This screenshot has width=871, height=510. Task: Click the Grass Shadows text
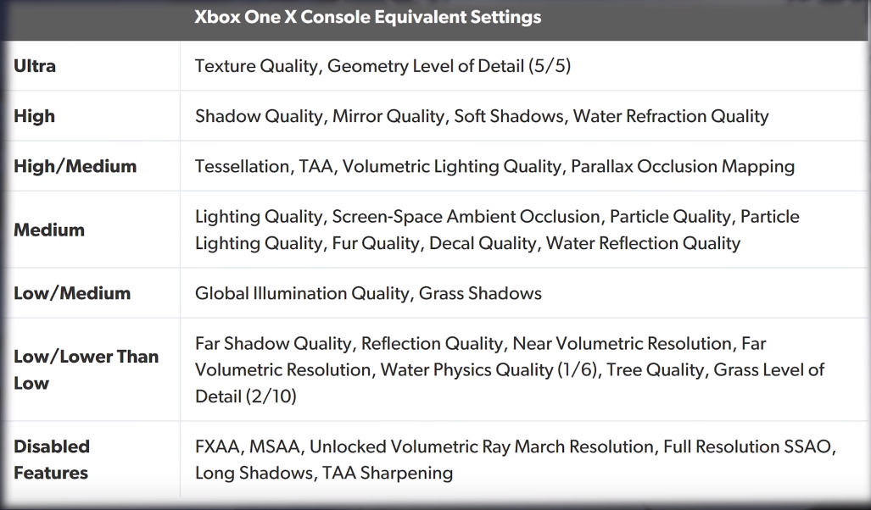pos(480,293)
